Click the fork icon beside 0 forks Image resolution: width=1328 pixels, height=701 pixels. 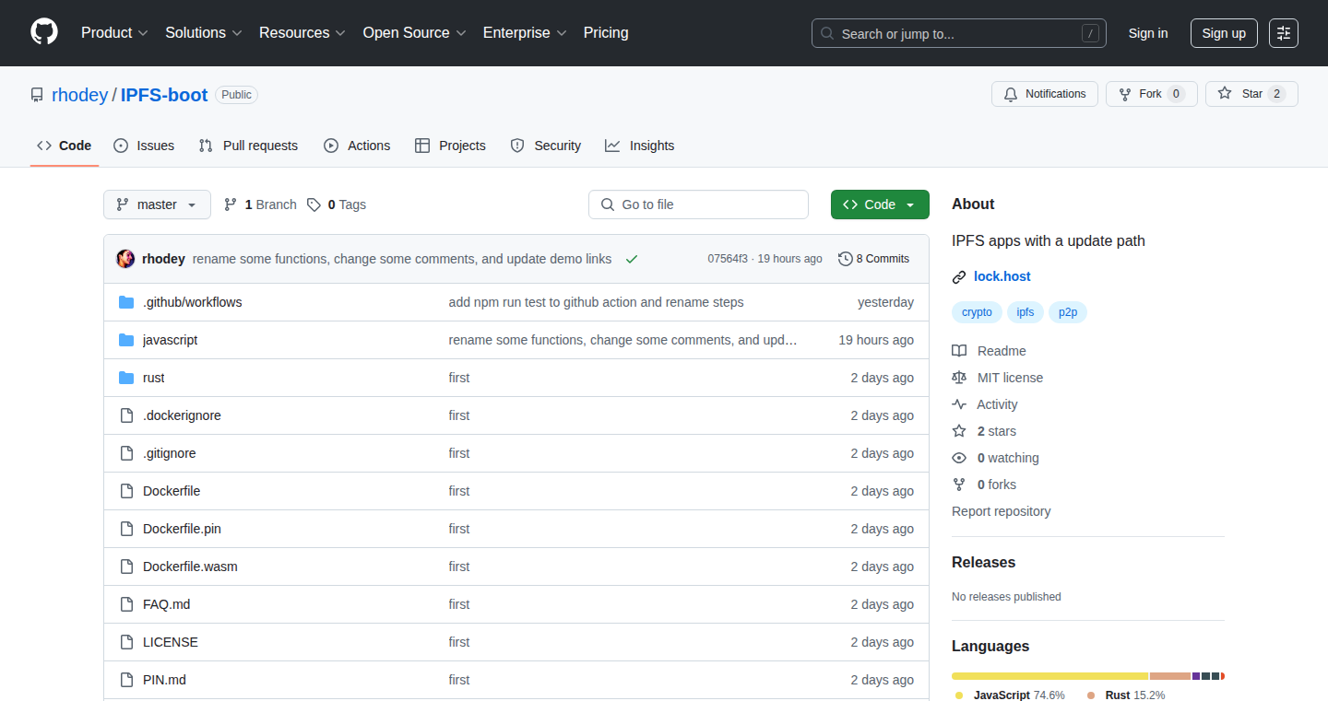click(x=959, y=485)
